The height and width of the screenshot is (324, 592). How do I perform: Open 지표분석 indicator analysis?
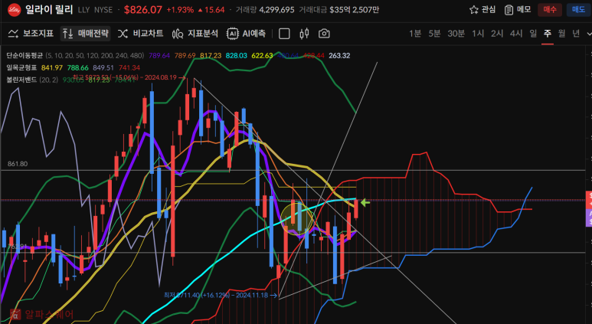195,34
